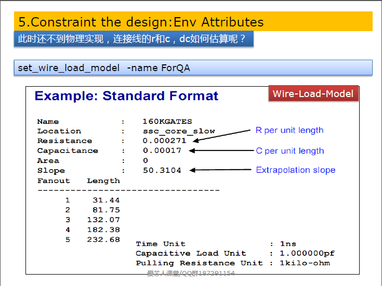Click the slide title 'Constraint the design:Env Attributes'

[141, 22]
